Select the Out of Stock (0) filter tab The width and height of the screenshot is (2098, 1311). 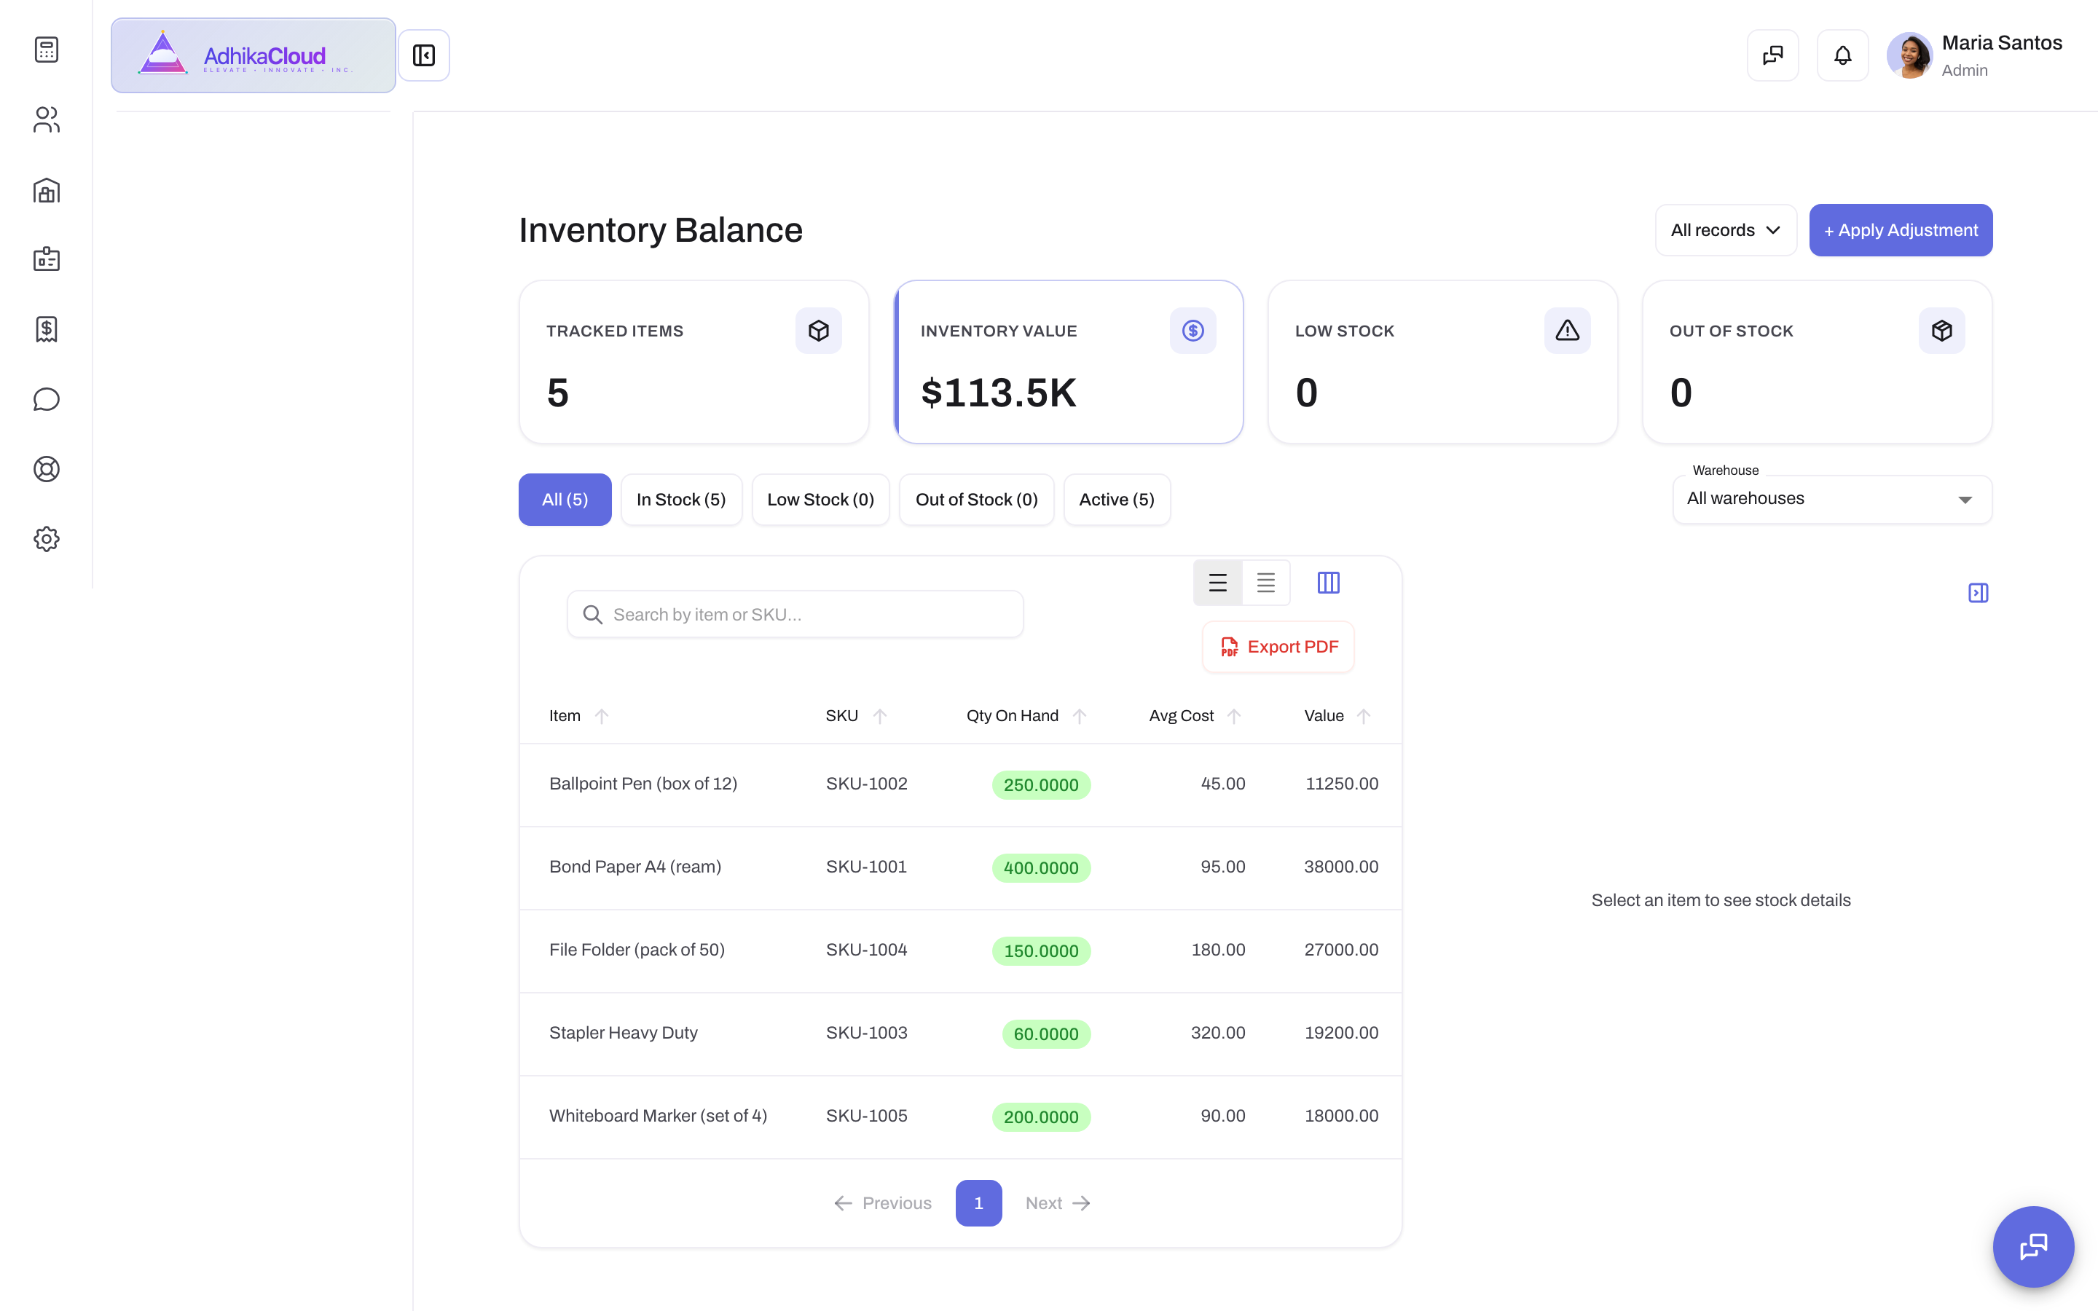tap(976, 500)
